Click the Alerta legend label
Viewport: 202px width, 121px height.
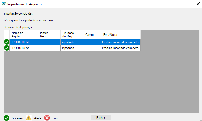coord(38,118)
